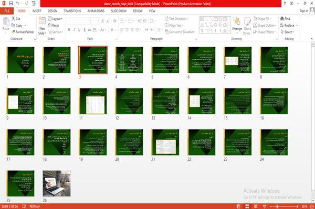315x209 pixels.
Task: Click the PowerPoint Help question mark
Action: [x=285, y=3]
